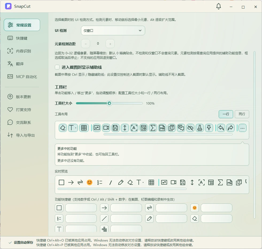
Task: Click 打赏支持 in the sidebar
Action: 22,109
